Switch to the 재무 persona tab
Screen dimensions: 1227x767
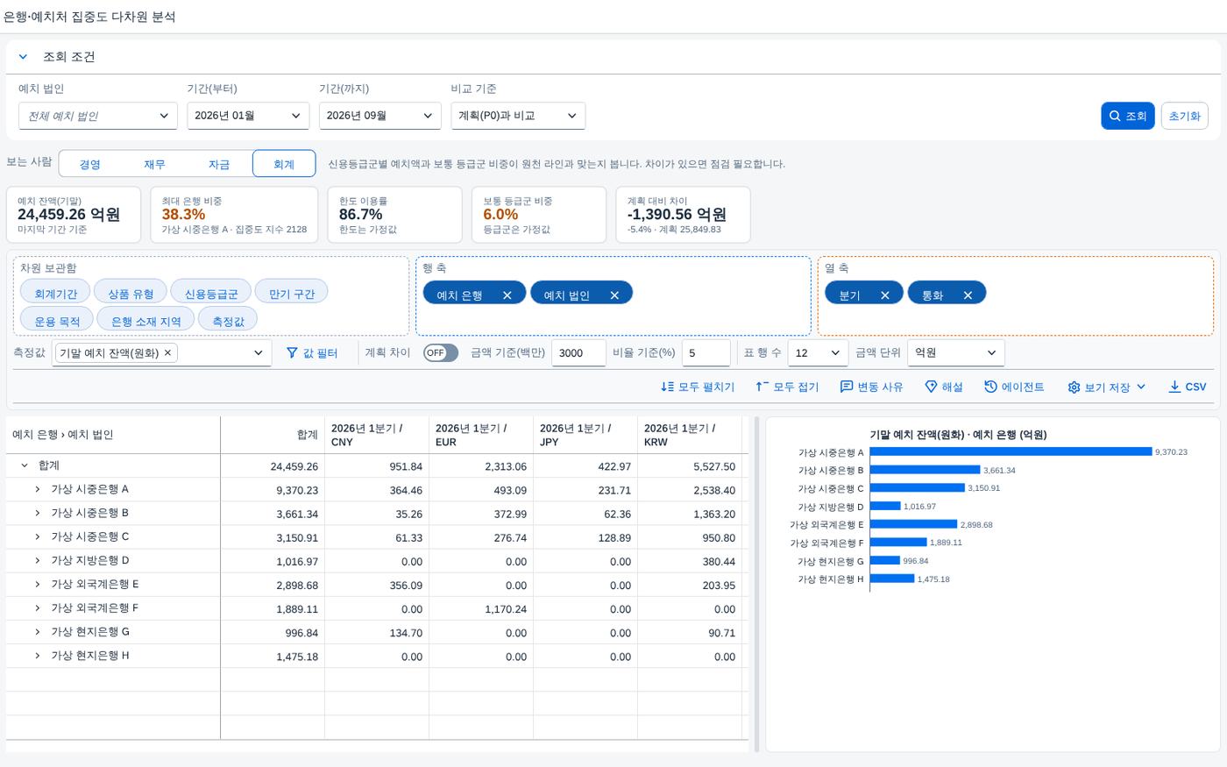point(155,164)
